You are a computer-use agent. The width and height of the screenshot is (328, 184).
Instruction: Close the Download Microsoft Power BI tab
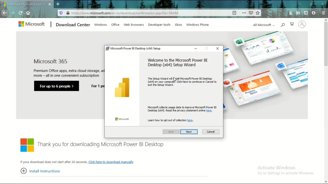50,4
